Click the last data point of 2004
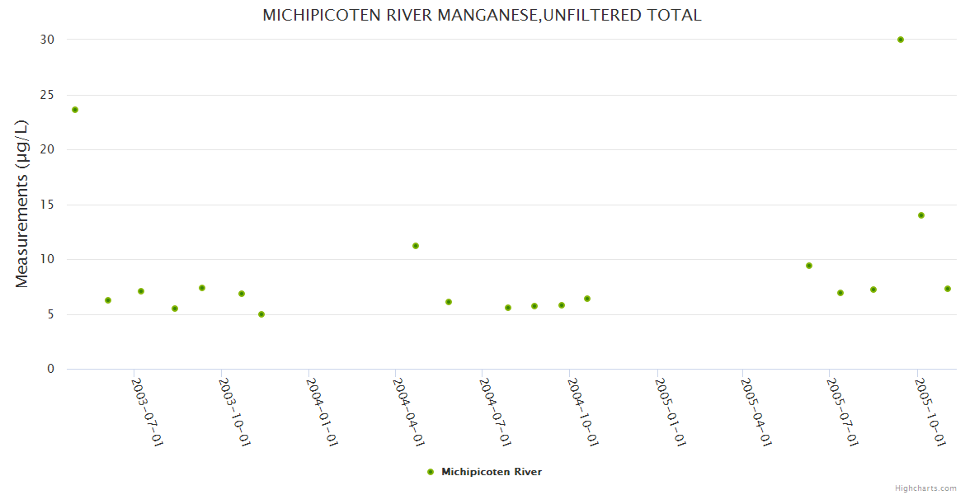The image size is (965, 495). click(x=587, y=299)
